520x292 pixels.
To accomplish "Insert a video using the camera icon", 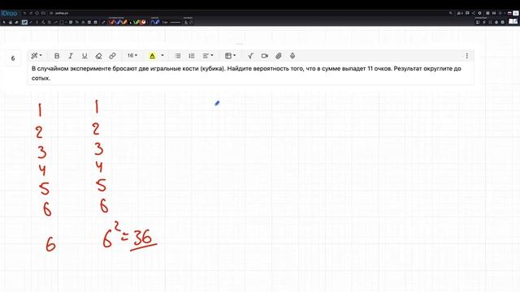I will pos(265,56).
